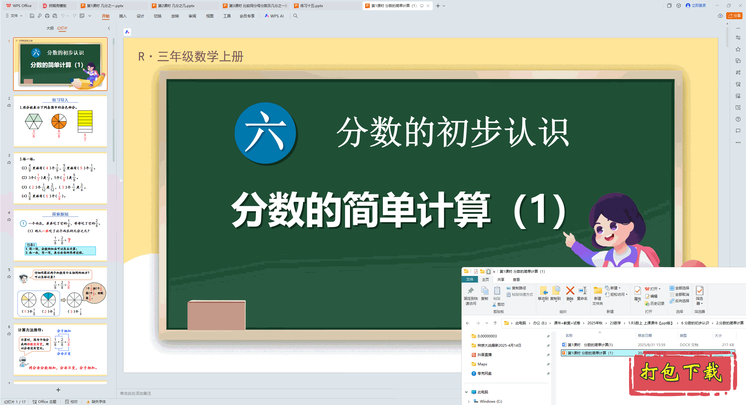Select slide 4 thumbnail 探索新知
746x405 pixels.
[60, 235]
